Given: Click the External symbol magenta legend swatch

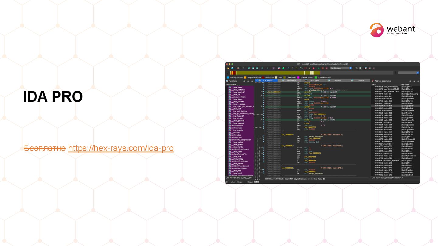Looking at the screenshot, I should pos(298,77).
